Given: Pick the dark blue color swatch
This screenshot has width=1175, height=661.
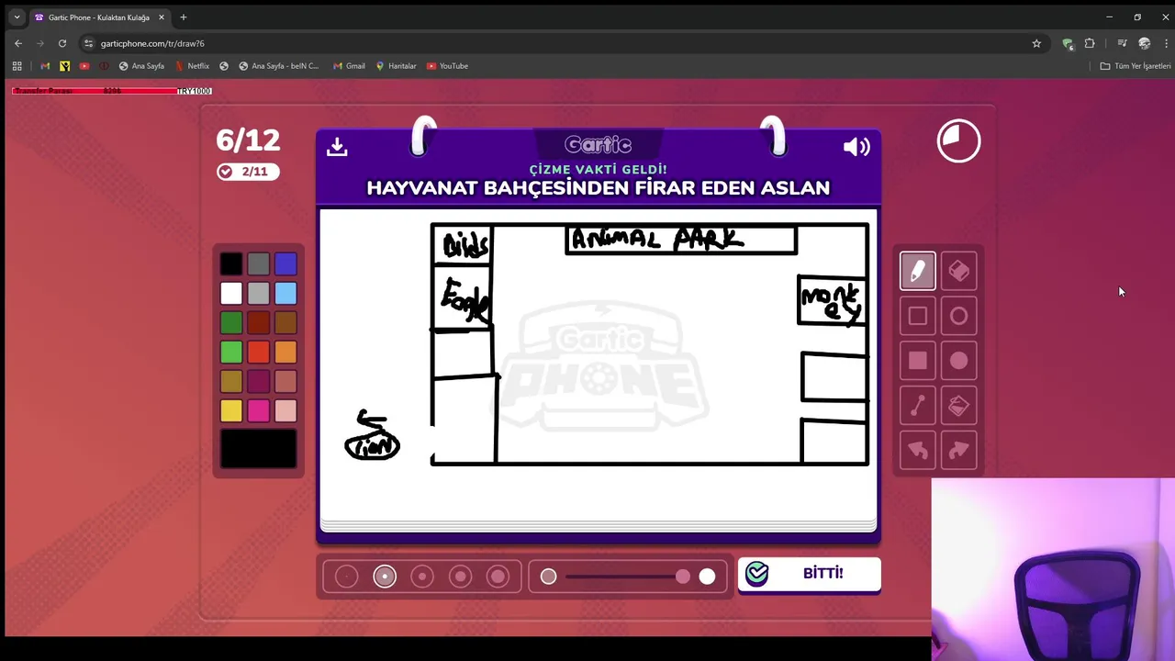Looking at the screenshot, I should tap(285, 264).
